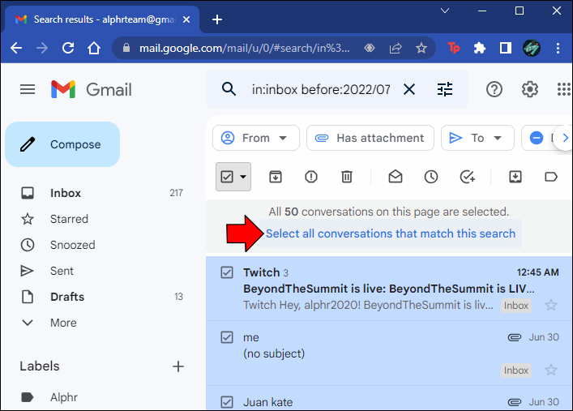Compose a new email

pyautogui.click(x=62, y=144)
